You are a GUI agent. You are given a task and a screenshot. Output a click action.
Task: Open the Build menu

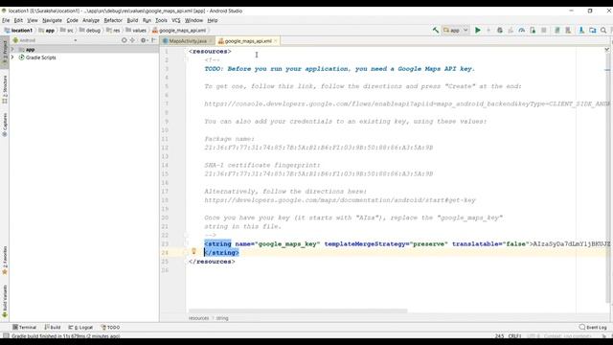[x=132, y=20]
